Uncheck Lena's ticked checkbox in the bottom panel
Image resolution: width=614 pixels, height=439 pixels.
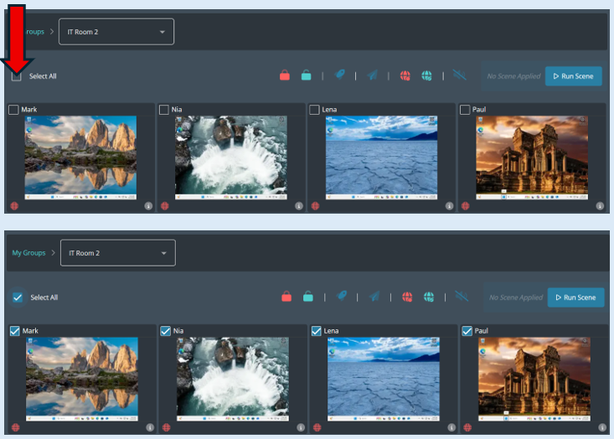click(316, 331)
